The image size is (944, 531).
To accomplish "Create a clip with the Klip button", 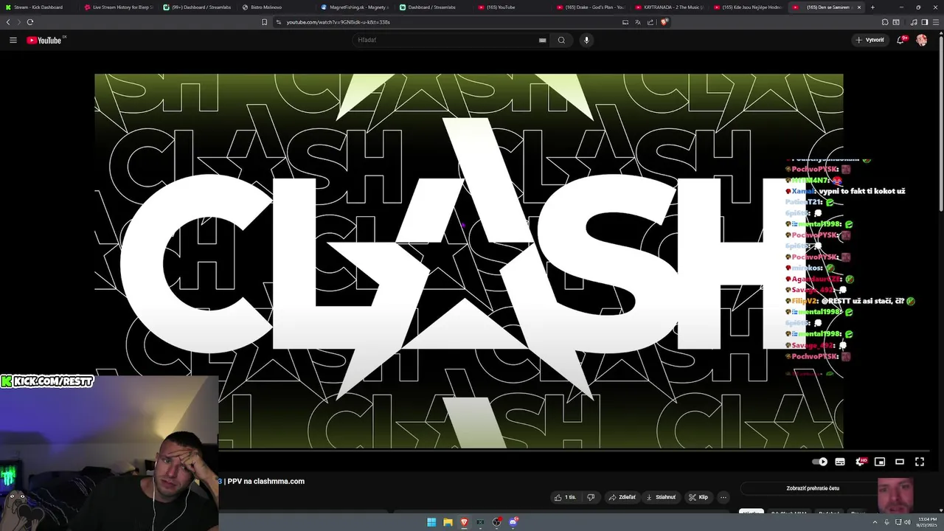I will (698, 497).
